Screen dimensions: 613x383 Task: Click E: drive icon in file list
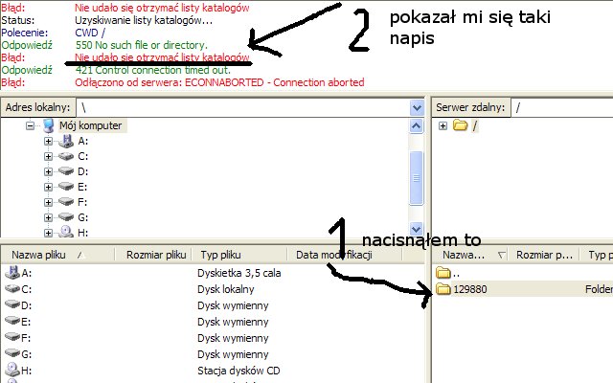pos(12,322)
